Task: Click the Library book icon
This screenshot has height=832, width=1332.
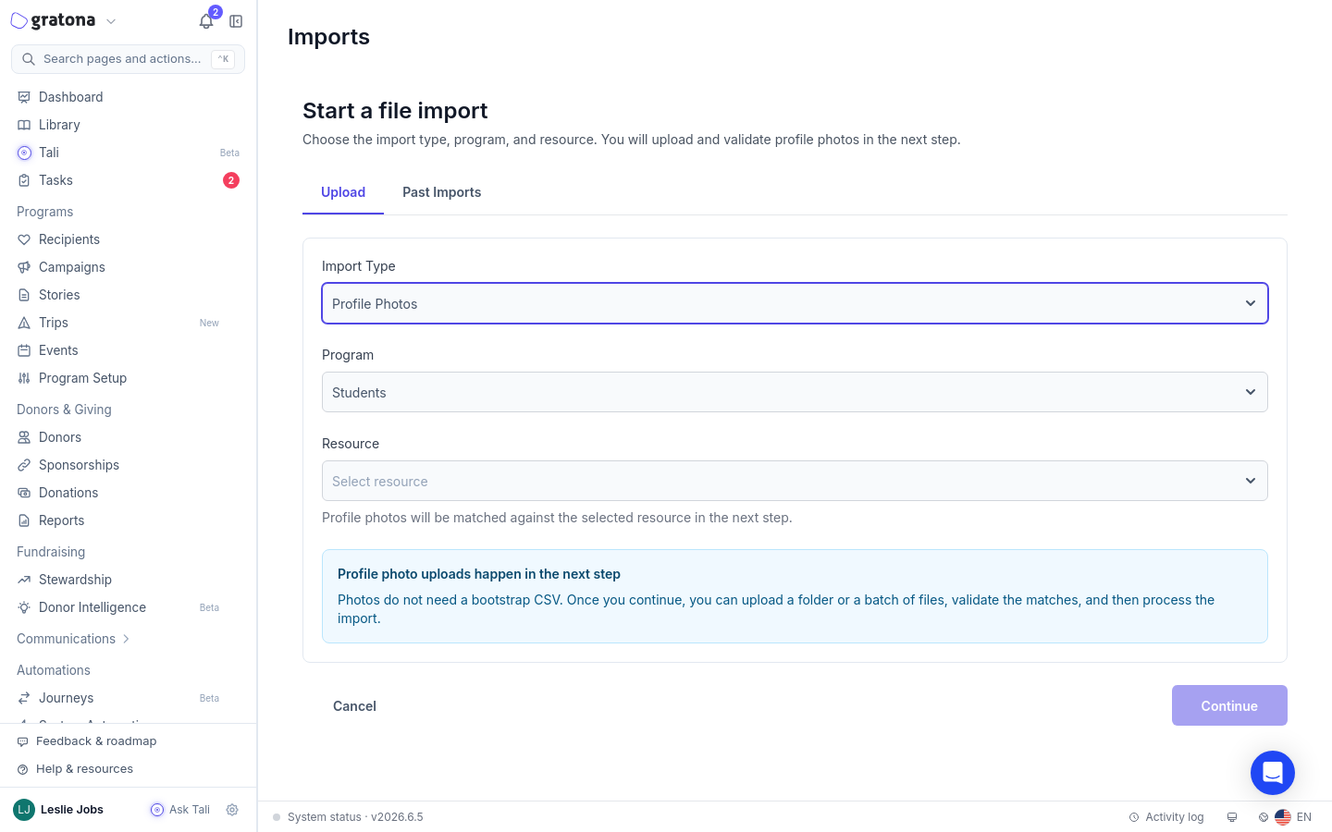Action: [x=24, y=125]
